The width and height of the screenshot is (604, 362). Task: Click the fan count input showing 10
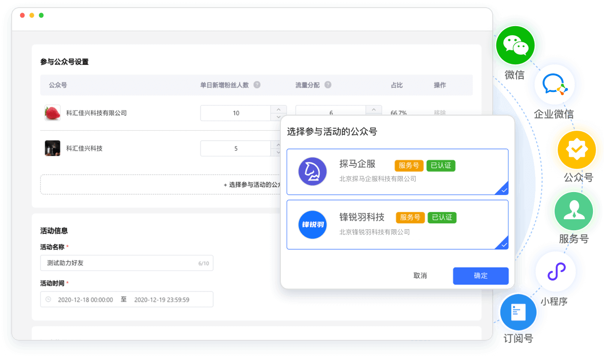coord(236,113)
